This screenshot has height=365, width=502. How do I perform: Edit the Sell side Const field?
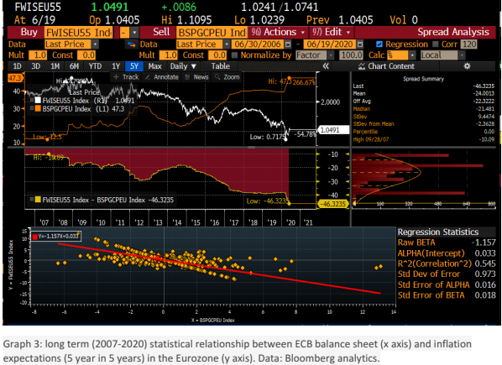tap(217, 55)
